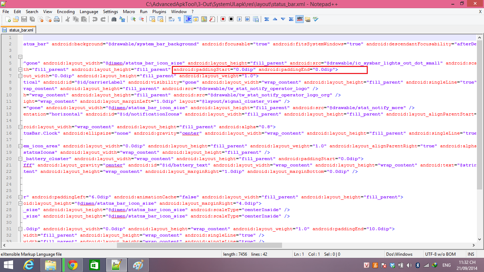
Task: Run macro multiple times icon
Action: tap(247, 19)
